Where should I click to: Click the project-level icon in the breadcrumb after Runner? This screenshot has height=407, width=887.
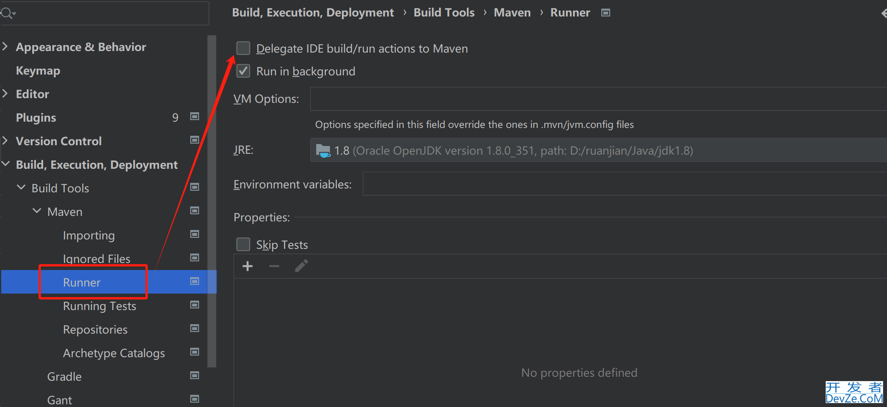click(x=606, y=13)
